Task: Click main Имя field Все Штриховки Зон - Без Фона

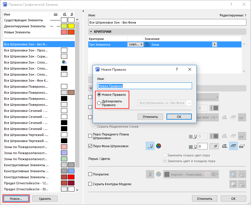Action: 167,22
